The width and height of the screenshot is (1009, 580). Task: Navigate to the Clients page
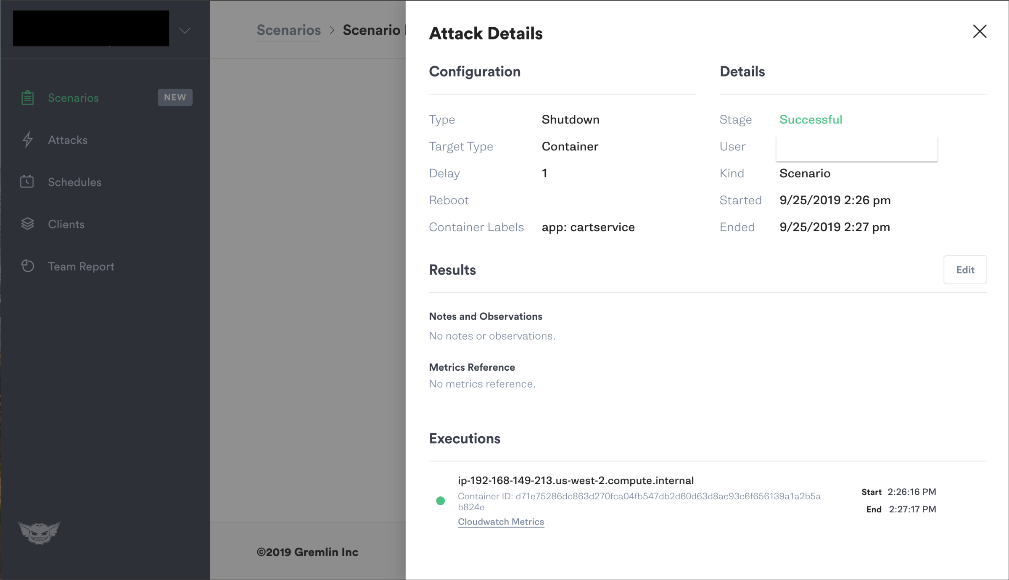click(66, 224)
